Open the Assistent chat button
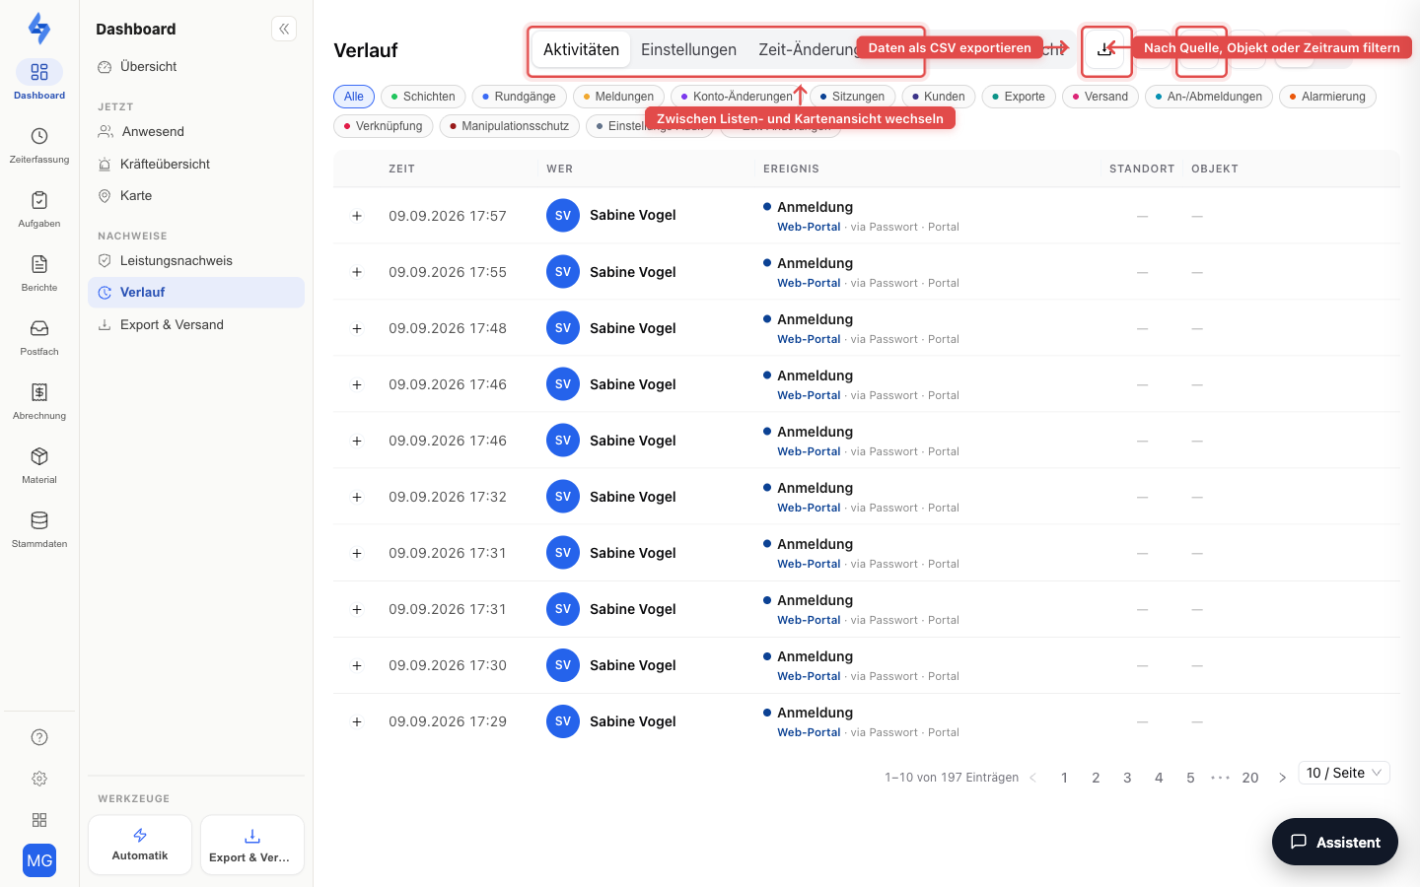Image resolution: width=1420 pixels, height=887 pixels. click(x=1335, y=842)
